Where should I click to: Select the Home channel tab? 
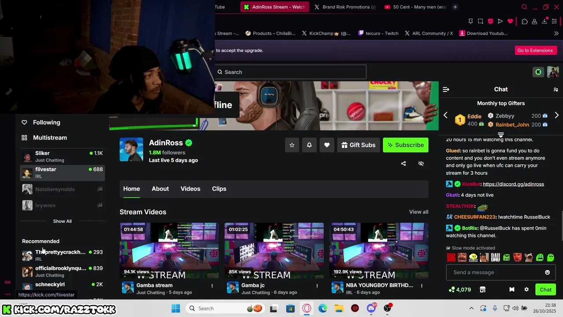[x=132, y=188]
